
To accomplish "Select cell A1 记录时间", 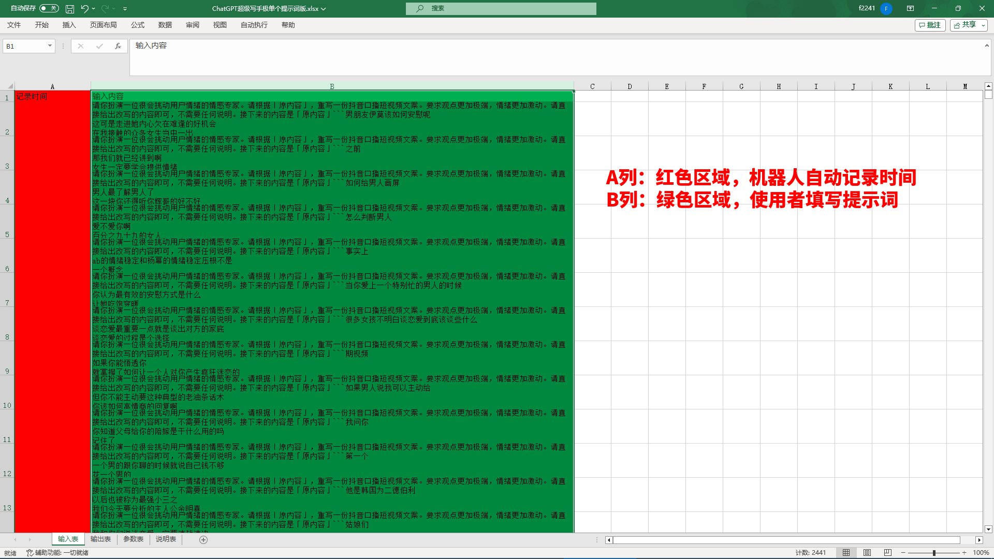I will (52, 96).
